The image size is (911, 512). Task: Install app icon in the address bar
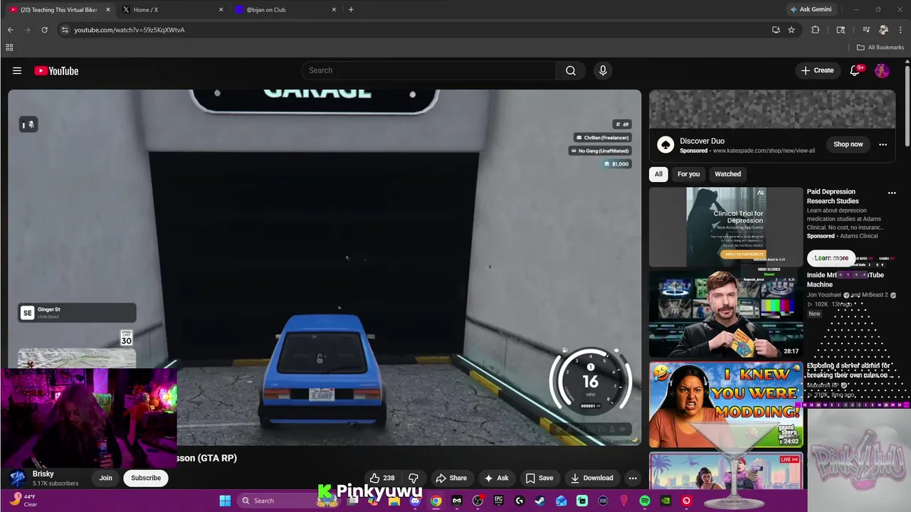tap(776, 30)
